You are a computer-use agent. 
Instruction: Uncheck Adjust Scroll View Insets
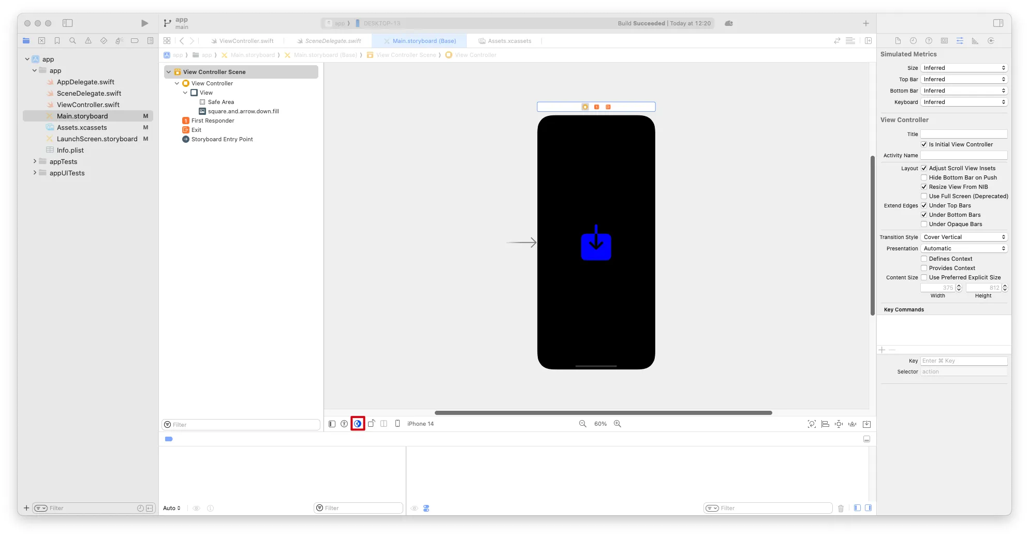[x=924, y=168]
